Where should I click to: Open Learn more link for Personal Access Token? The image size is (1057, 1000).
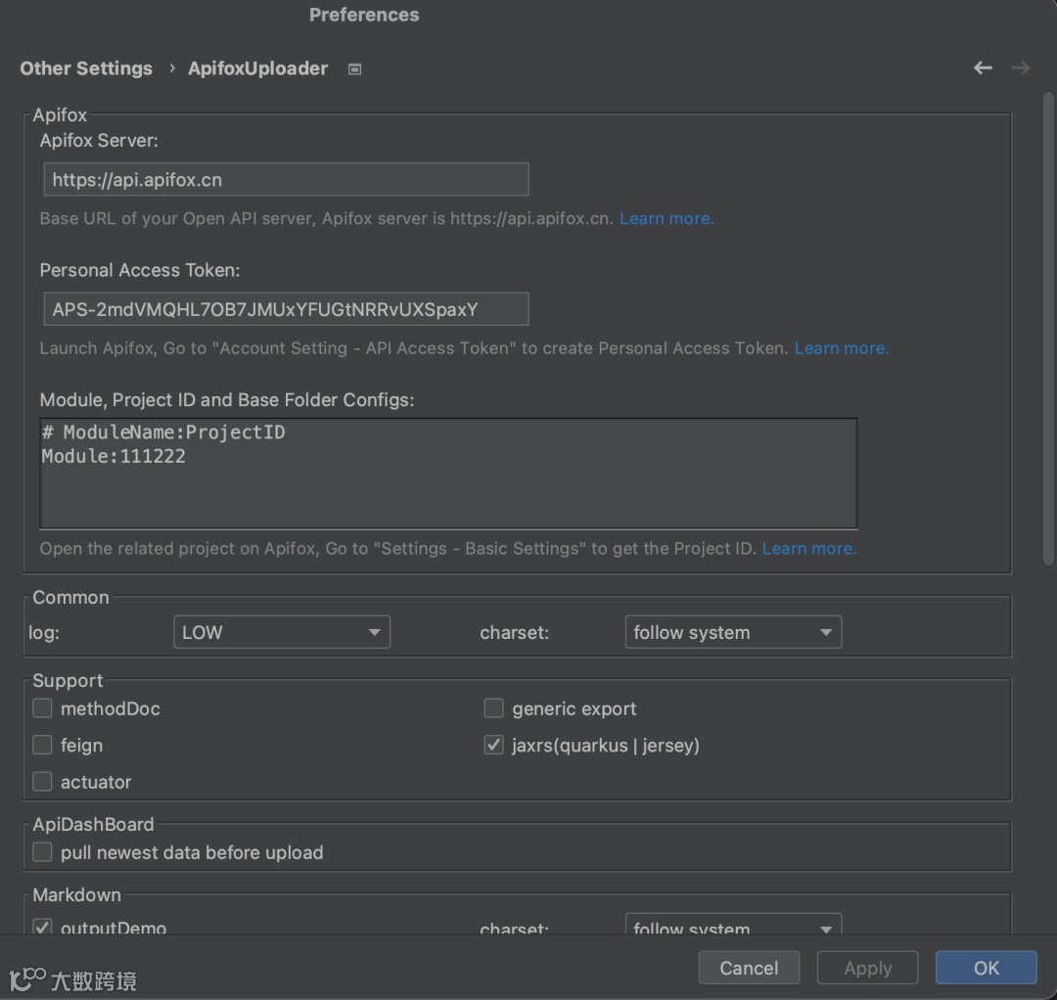click(x=842, y=347)
